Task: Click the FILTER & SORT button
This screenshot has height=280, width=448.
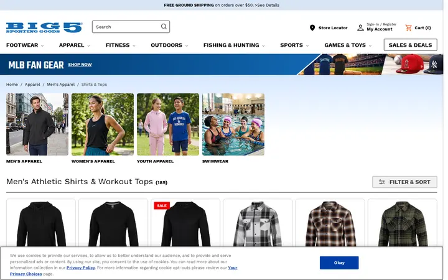Action: point(404,182)
